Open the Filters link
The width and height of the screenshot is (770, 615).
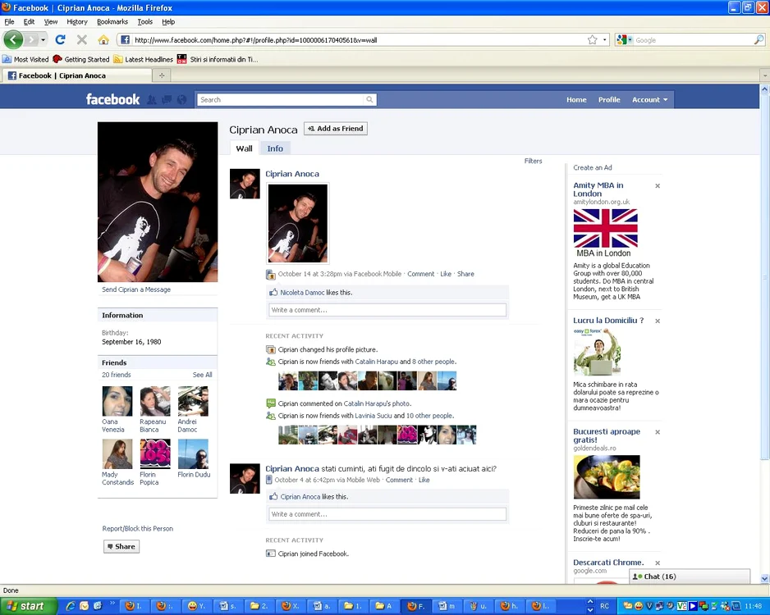click(534, 161)
